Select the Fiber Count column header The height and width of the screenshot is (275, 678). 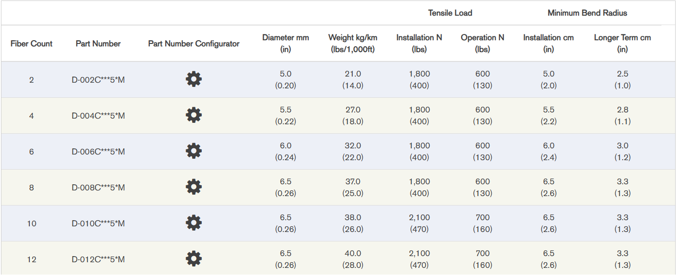(31, 43)
